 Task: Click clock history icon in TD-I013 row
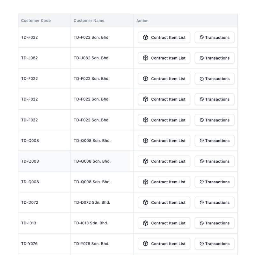click(x=202, y=223)
